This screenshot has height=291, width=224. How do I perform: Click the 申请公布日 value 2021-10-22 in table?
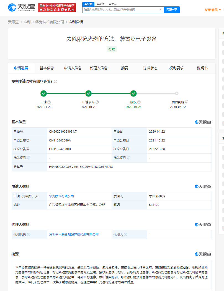pos(157,140)
